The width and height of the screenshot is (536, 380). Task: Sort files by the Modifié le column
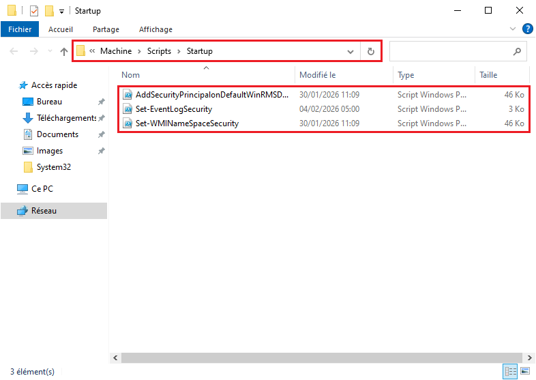click(x=318, y=75)
